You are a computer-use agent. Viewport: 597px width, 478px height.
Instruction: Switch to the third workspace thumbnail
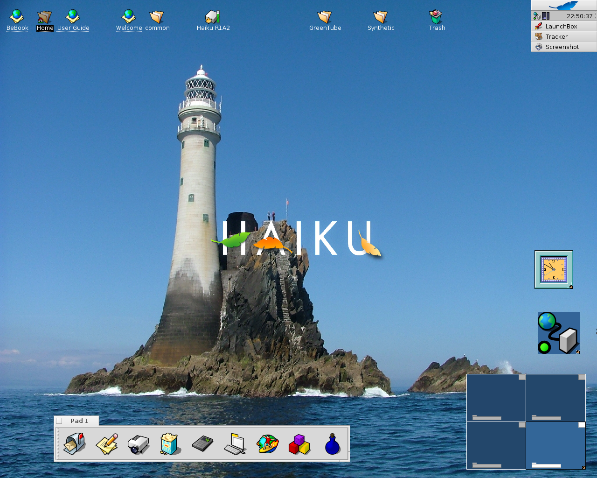(496, 445)
